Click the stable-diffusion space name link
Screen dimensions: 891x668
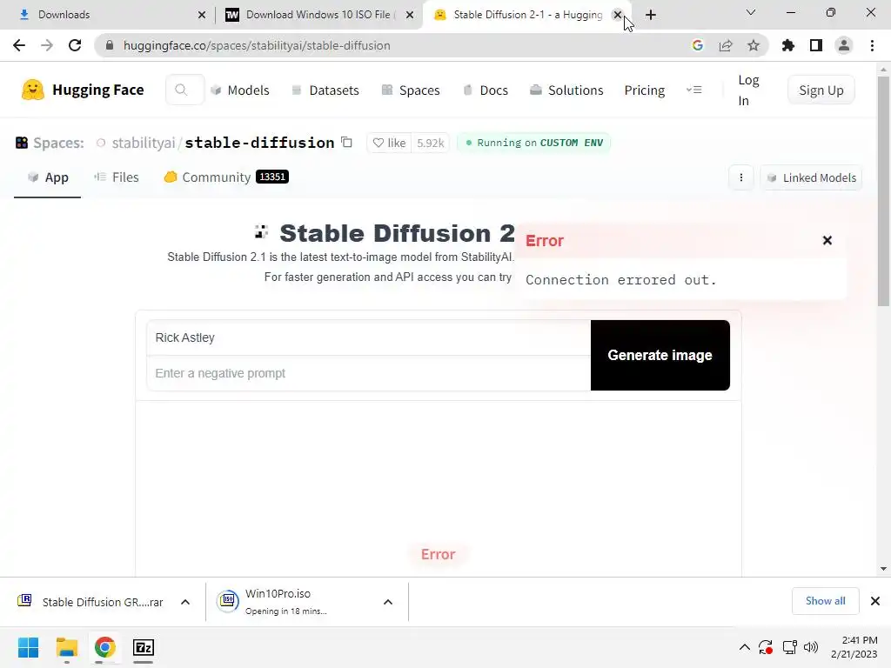259,143
